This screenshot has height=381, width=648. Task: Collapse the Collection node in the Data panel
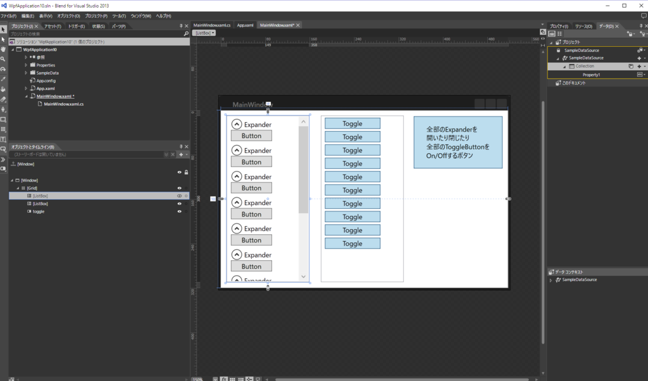[564, 66]
